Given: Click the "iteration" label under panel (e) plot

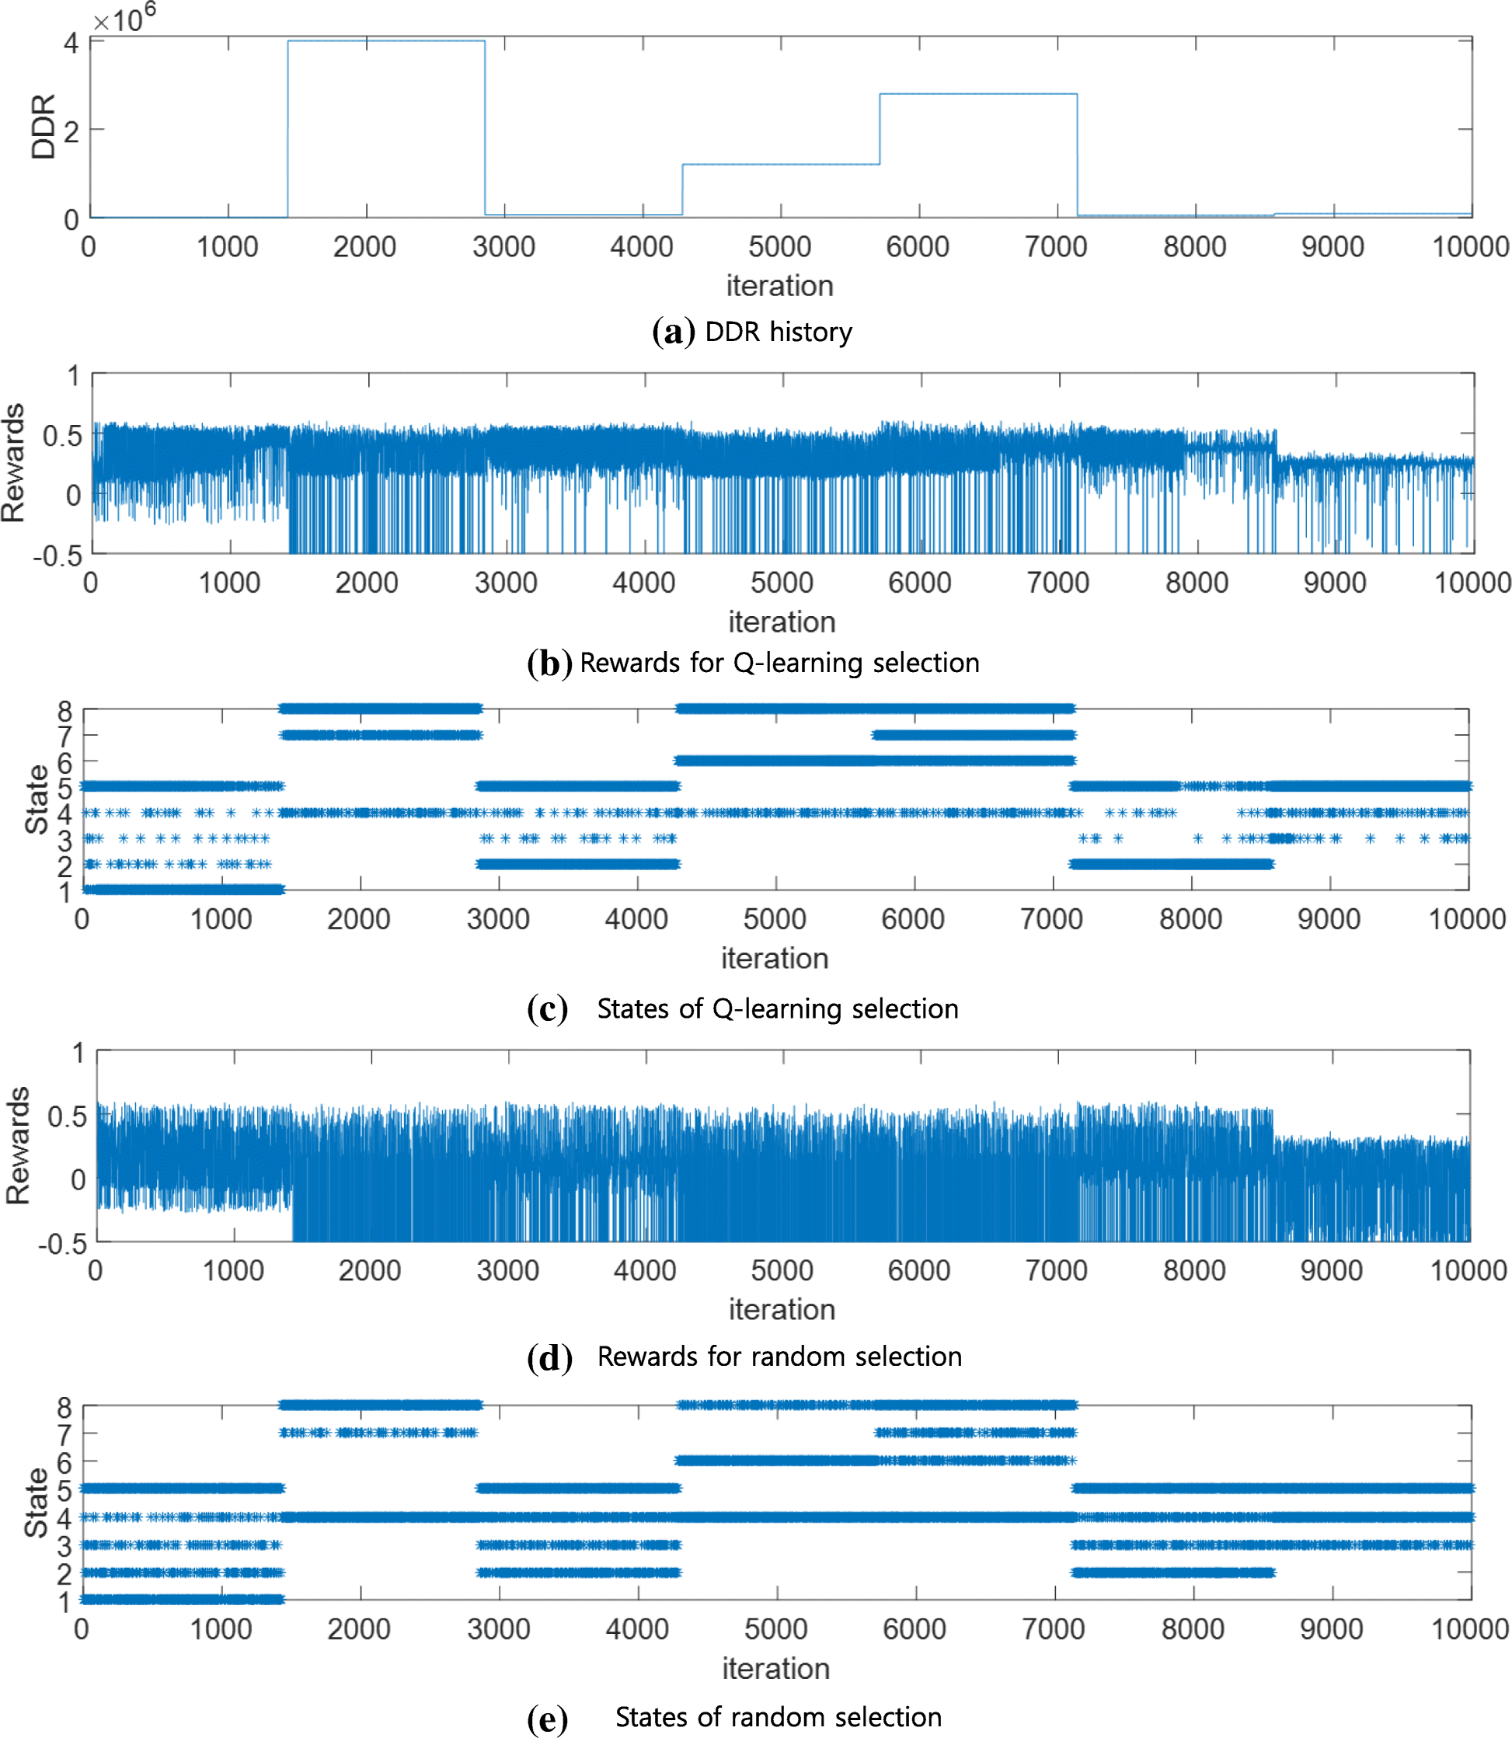Looking at the screenshot, I should click(x=775, y=1668).
